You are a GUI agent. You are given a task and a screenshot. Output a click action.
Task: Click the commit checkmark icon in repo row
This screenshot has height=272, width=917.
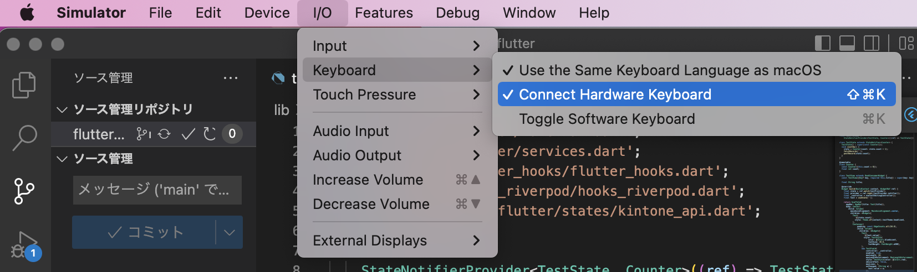click(x=189, y=134)
